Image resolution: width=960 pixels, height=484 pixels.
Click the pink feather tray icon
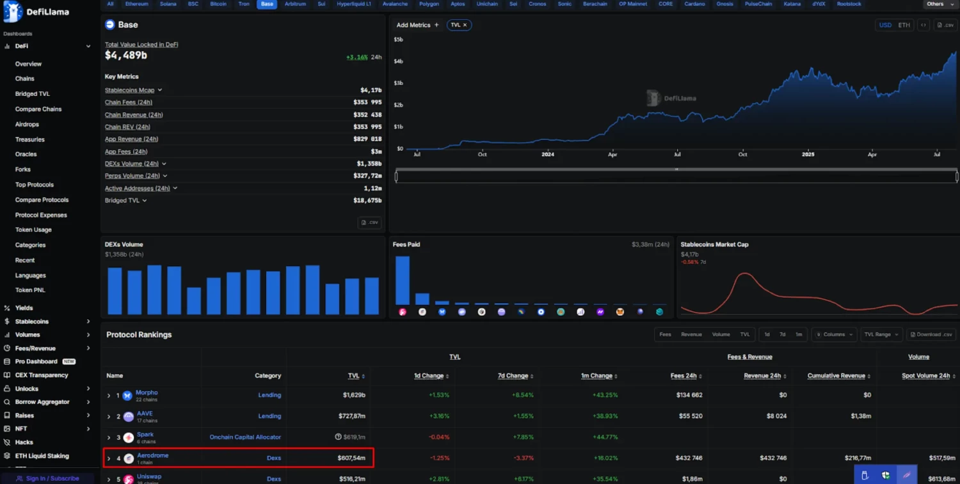[907, 475]
